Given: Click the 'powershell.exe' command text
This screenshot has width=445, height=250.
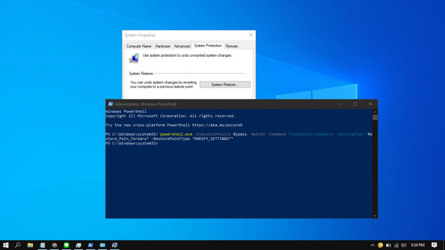Looking at the screenshot, I should 176,134.
